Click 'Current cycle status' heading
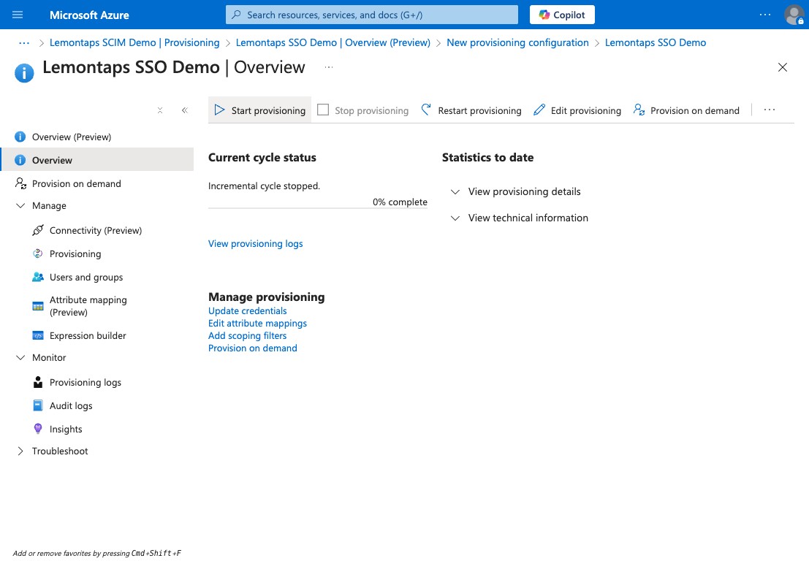Screen dimensions: 809x561 point(262,158)
